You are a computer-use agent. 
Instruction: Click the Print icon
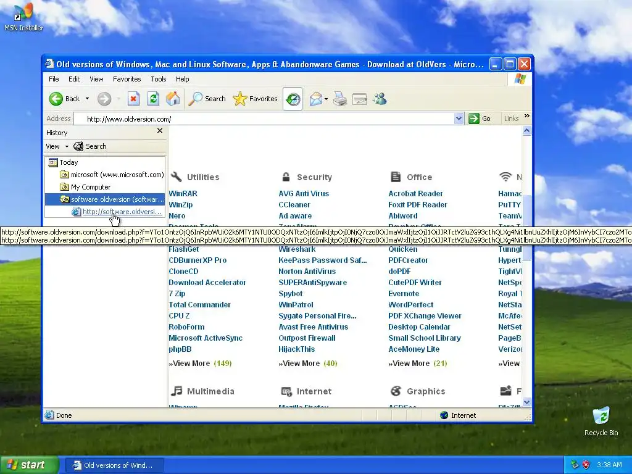tap(340, 99)
